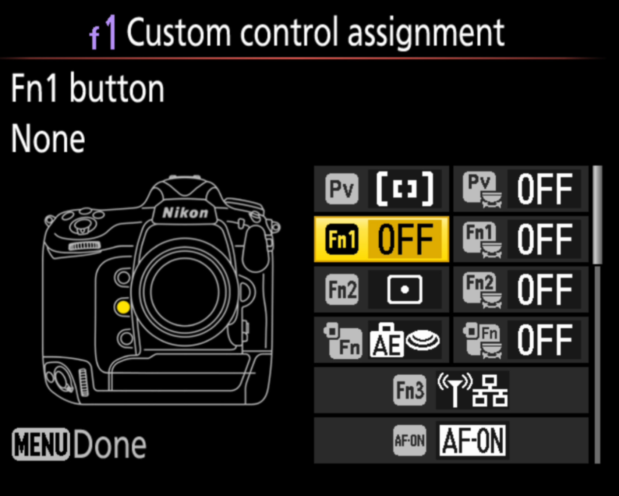Open the AF-ON white label assignment
619x496 pixels.
[x=473, y=440]
